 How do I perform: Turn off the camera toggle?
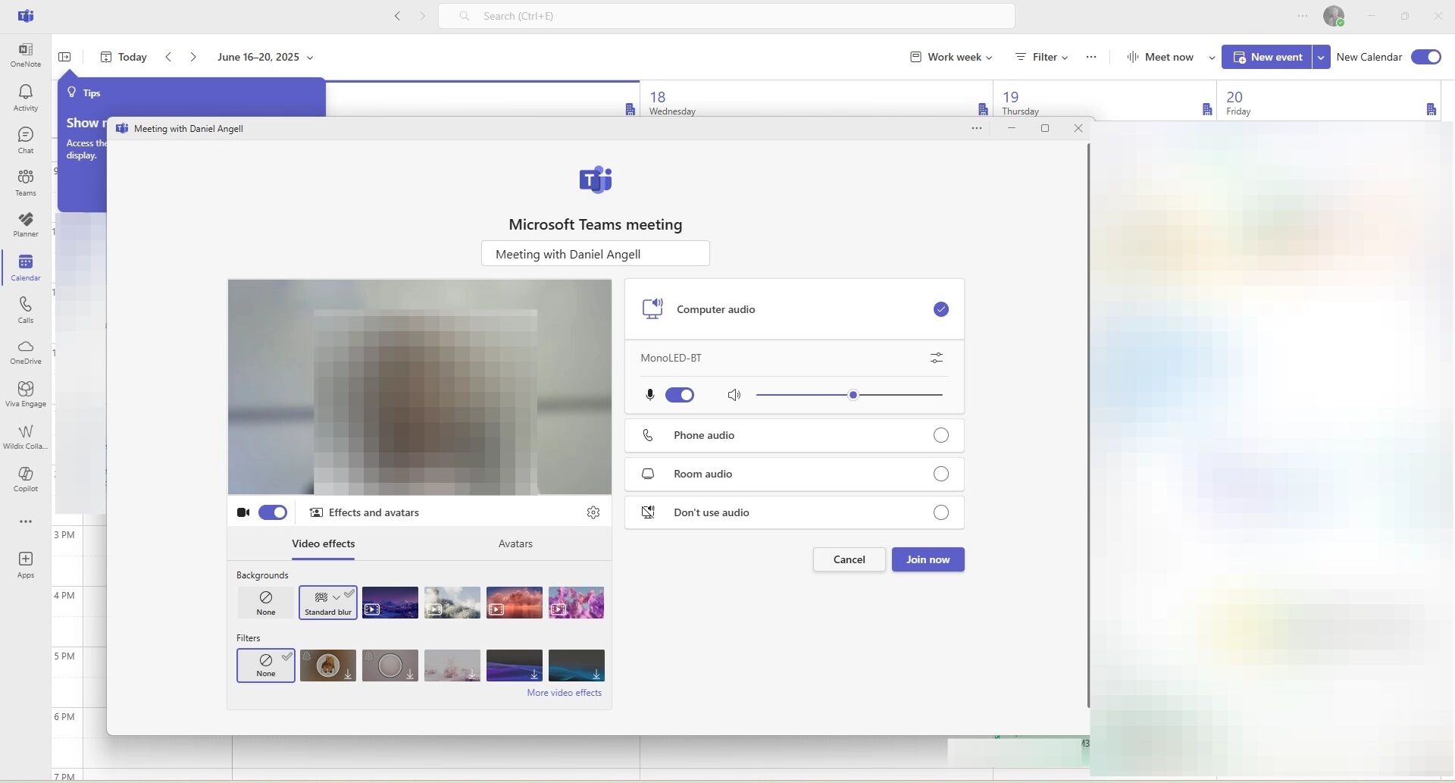point(273,512)
